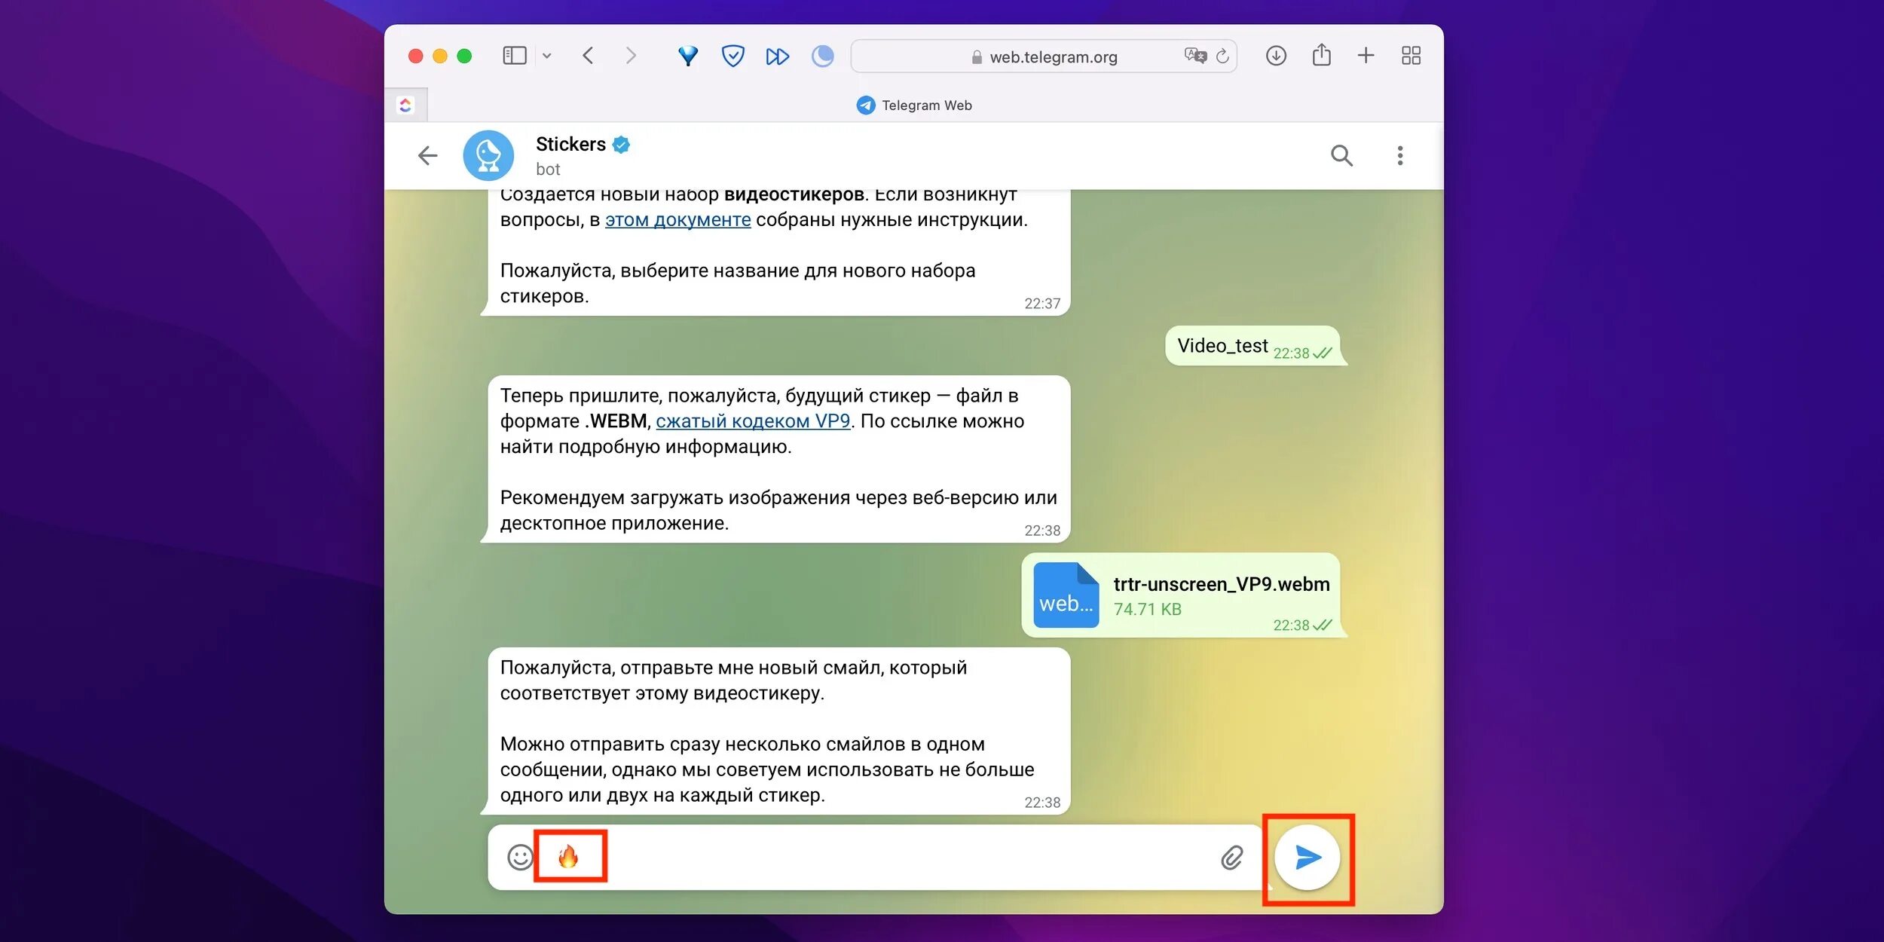Toggle the Safari sidebar
The width and height of the screenshot is (1884, 942).
tap(515, 56)
